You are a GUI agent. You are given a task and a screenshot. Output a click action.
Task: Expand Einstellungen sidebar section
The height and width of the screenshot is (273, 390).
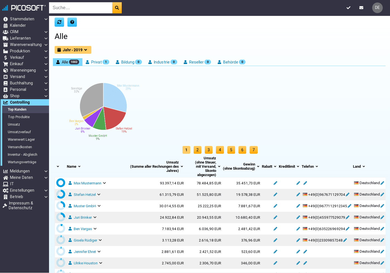(46, 190)
